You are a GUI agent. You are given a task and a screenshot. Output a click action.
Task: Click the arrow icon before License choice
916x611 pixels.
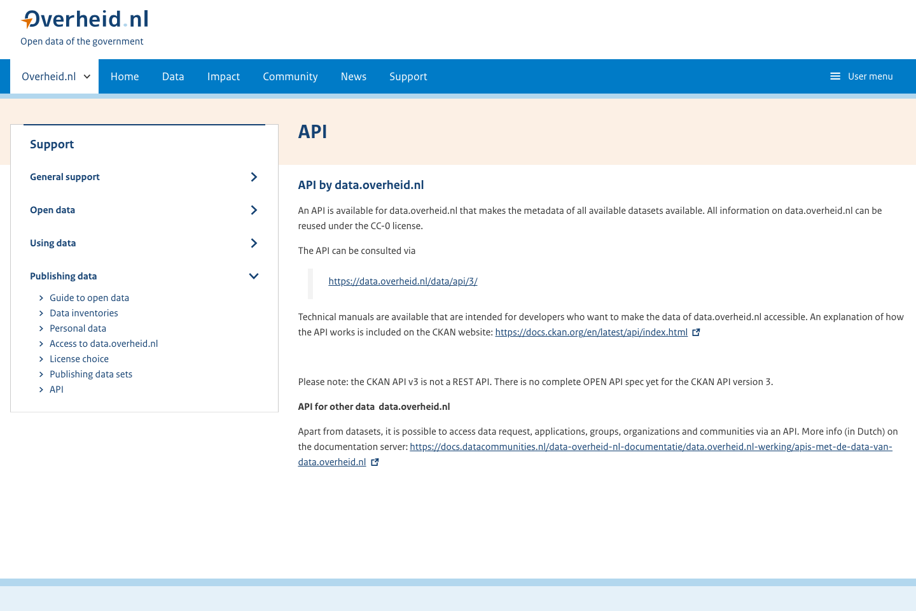pyautogui.click(x=41, y=359)
